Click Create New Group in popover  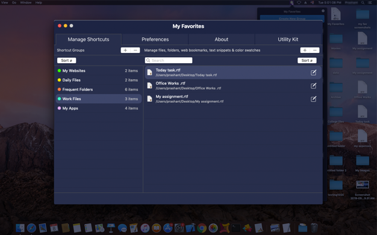(x=292, y=18)
